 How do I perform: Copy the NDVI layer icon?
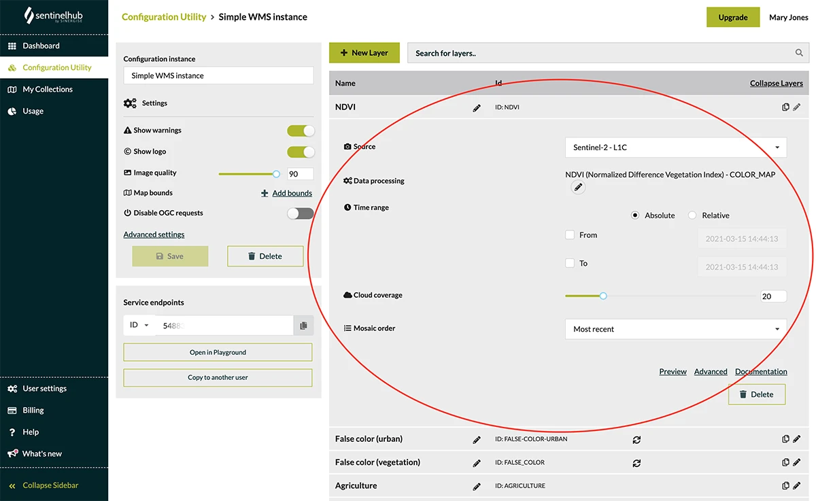(786, 107)
